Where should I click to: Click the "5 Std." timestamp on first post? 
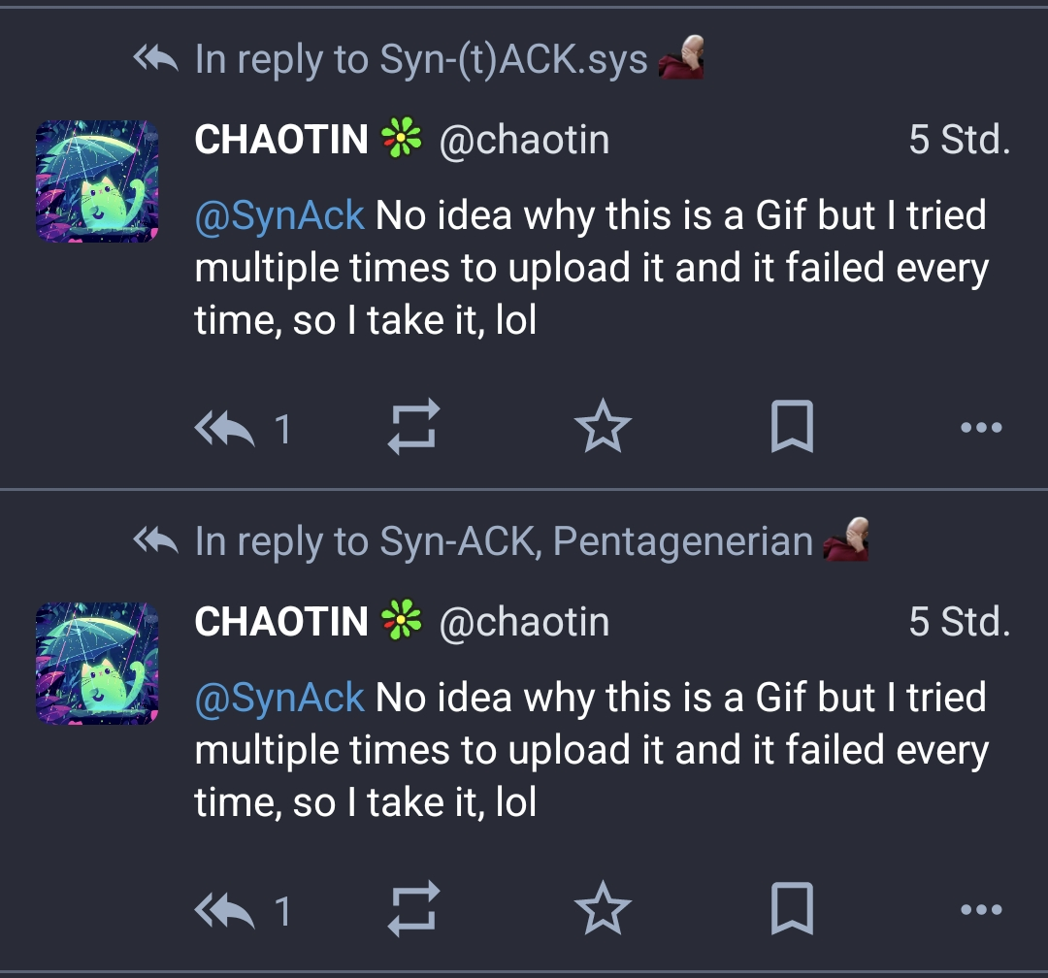[x=959, y=140]
